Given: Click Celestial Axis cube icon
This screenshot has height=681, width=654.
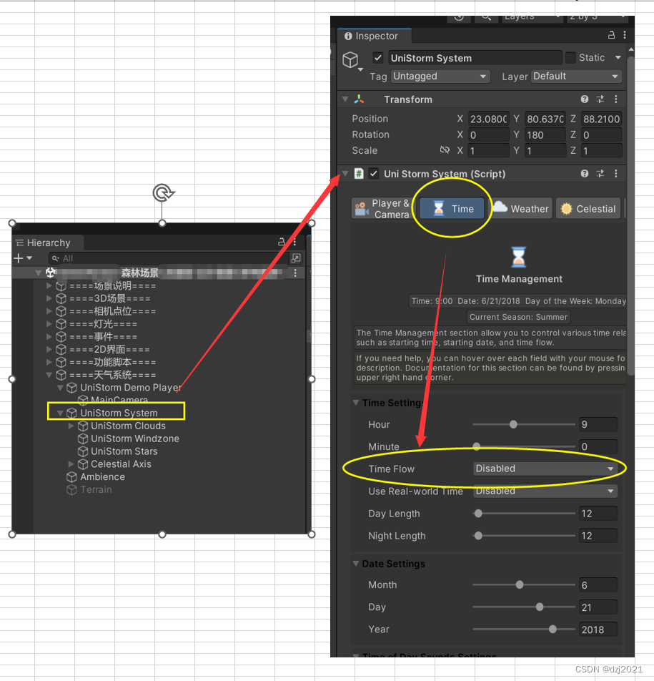Looking at the screenshot, I should 82,464.
